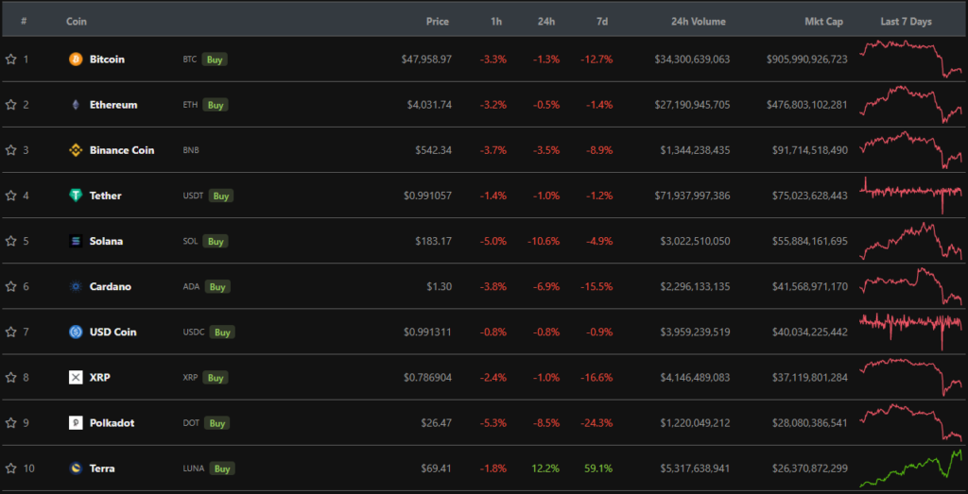Sort by the 7d change column
Screen dimensions: 968x494
601,21
